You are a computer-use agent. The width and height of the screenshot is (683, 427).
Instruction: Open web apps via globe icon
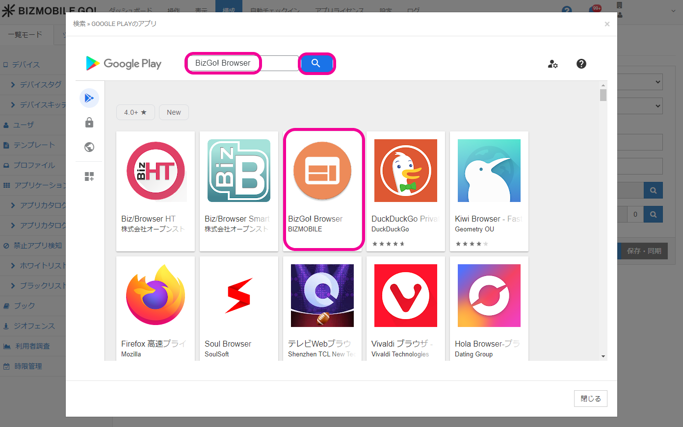pyautogui.click(x=89, y=147)
